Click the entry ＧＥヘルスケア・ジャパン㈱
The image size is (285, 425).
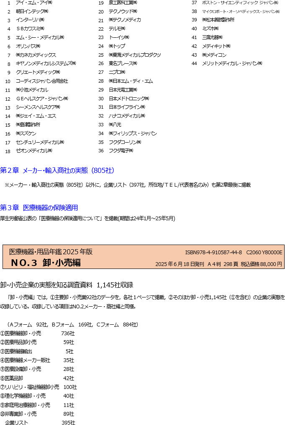click(x=42, y=99)
